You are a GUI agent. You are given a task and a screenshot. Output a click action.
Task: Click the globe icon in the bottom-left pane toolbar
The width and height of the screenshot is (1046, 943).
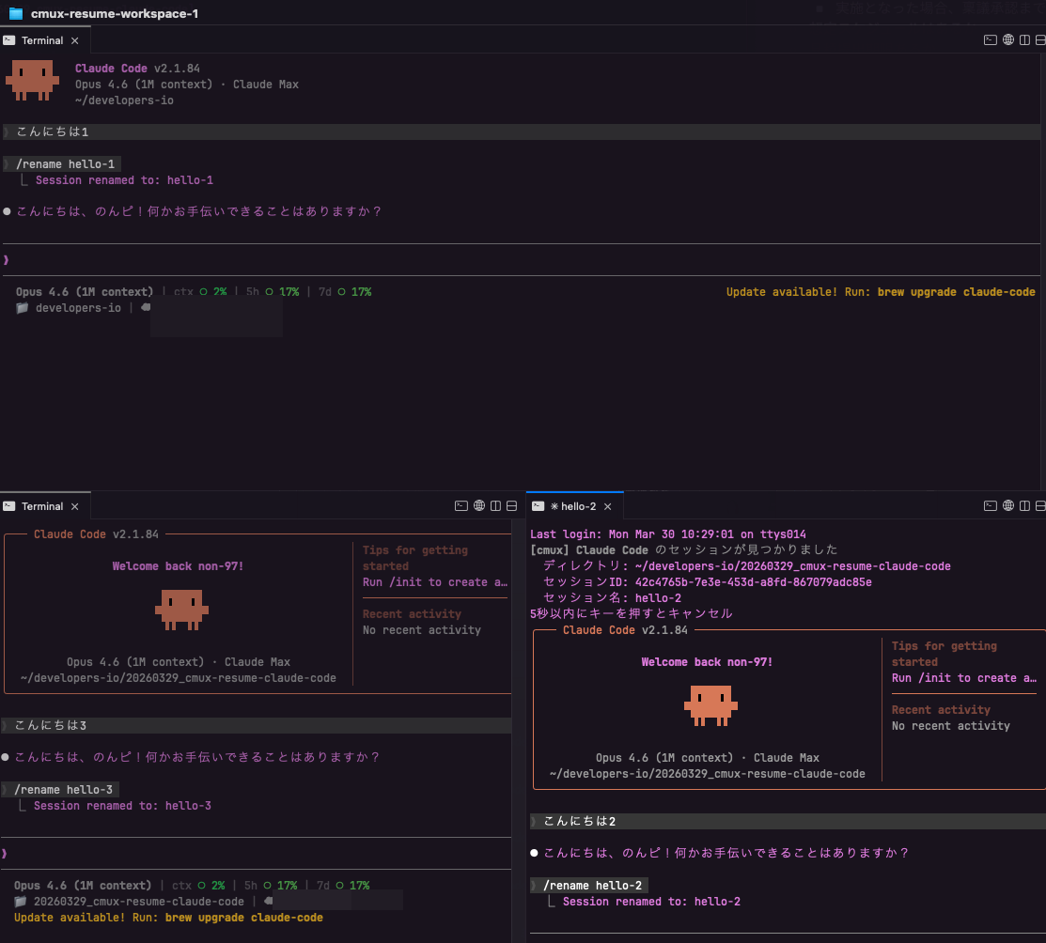click(478, 505)
